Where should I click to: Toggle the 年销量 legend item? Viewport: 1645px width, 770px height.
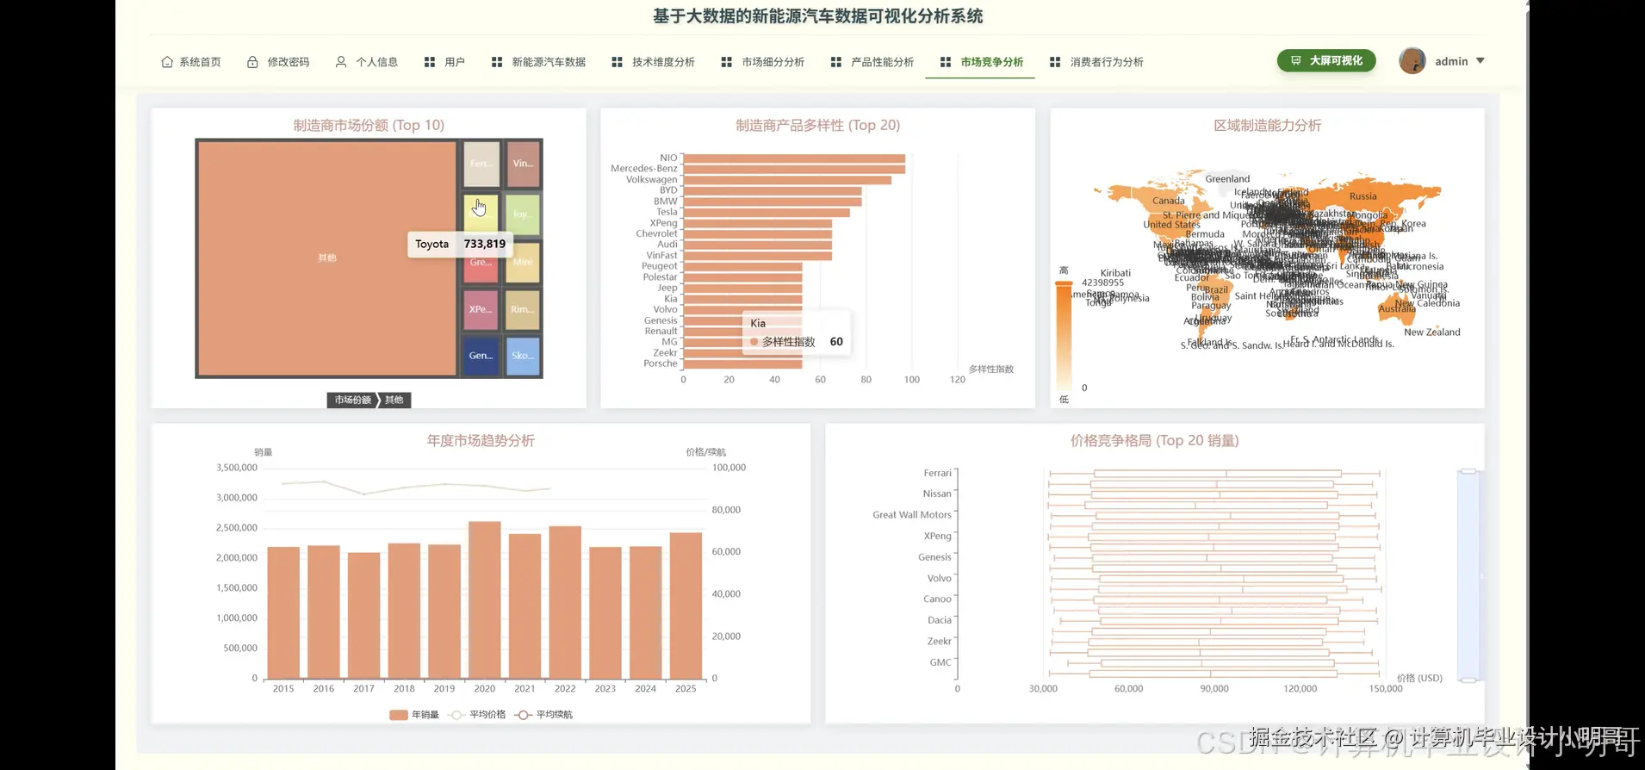click(x=414, y=715)
